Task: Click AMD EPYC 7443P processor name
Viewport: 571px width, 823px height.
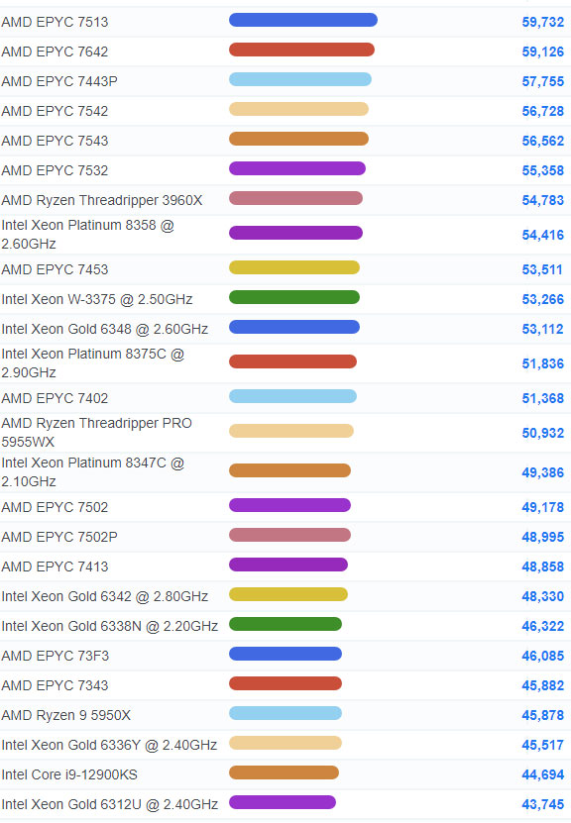Action: [59, 81]
